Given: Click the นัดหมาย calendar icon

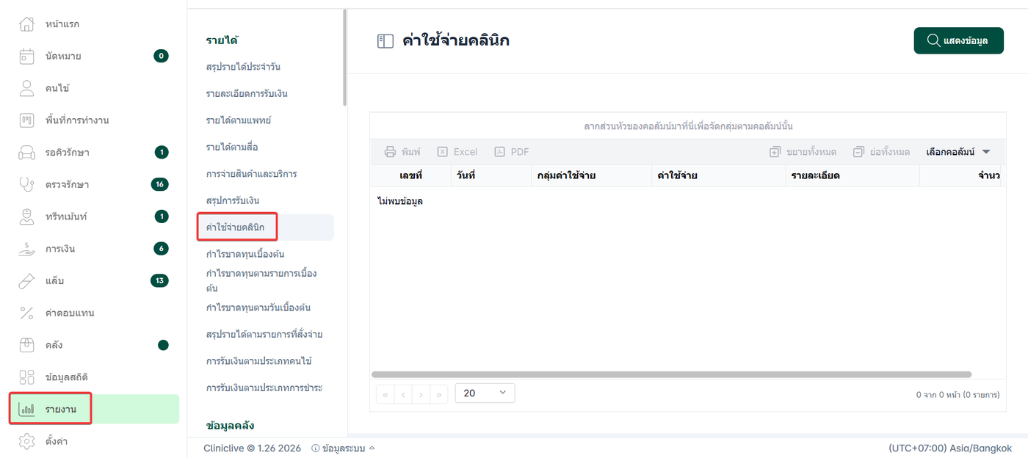Looking at the screenshot, I should pyautogui.click(x=26, y=56).
